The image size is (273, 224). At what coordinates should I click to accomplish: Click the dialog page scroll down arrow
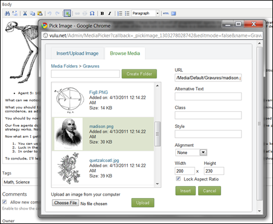click(x=260, y=211)
